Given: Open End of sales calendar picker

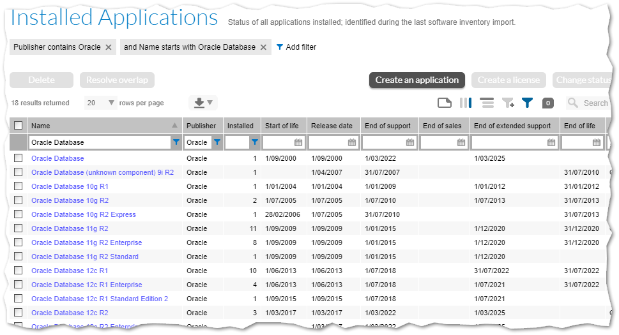Looking at the screenshot, I should (x=461, y=142).
